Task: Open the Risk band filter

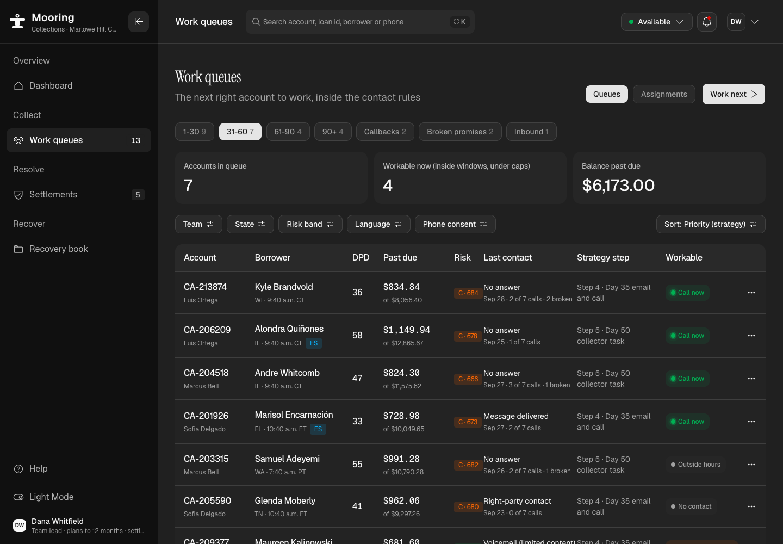Action: (310, 224)
